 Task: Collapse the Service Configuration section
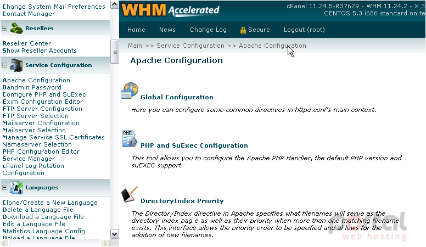4,65
